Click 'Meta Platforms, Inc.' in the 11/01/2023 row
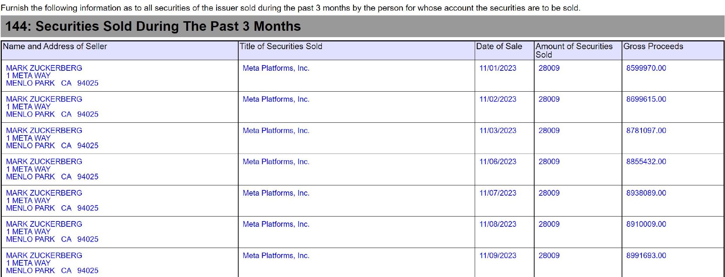 coord(276,68)
